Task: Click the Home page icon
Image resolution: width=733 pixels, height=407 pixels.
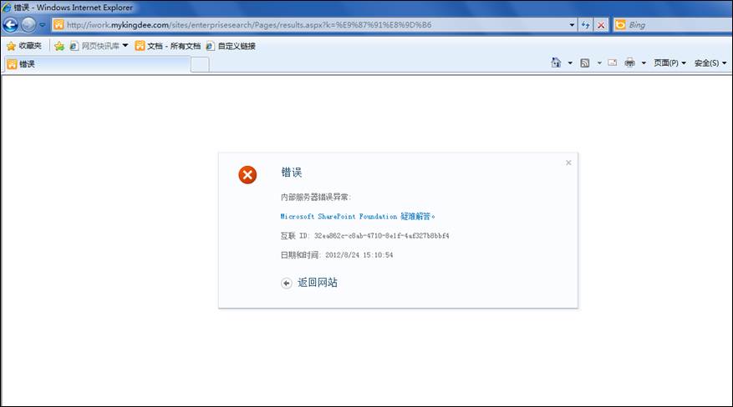Action: tap(556, 63)
